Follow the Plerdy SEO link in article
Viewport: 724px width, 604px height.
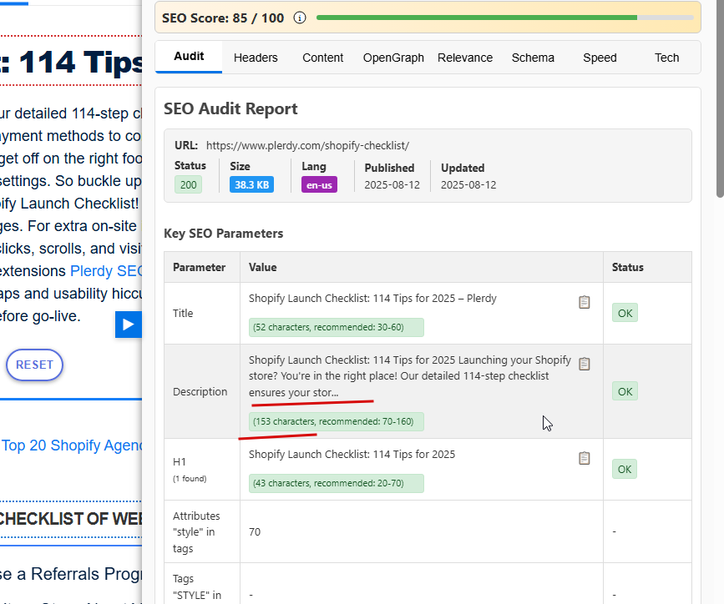(106, 271)
